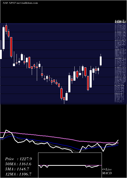This screenshot has height=178, width=127.
Task: Click the last white candlestick on right
Action: tap(101, 60)
